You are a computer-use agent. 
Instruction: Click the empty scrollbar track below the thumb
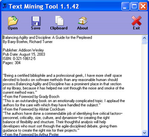[x=144, y=87]
